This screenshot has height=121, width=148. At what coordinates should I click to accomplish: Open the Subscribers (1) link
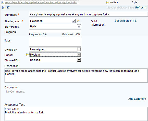click(126, 21)
